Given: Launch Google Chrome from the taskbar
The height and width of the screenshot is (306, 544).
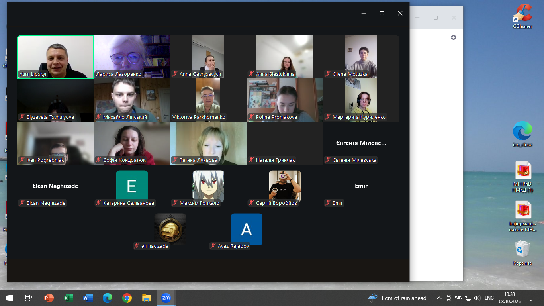Looking at the screenshot, I should pos(127,298).
